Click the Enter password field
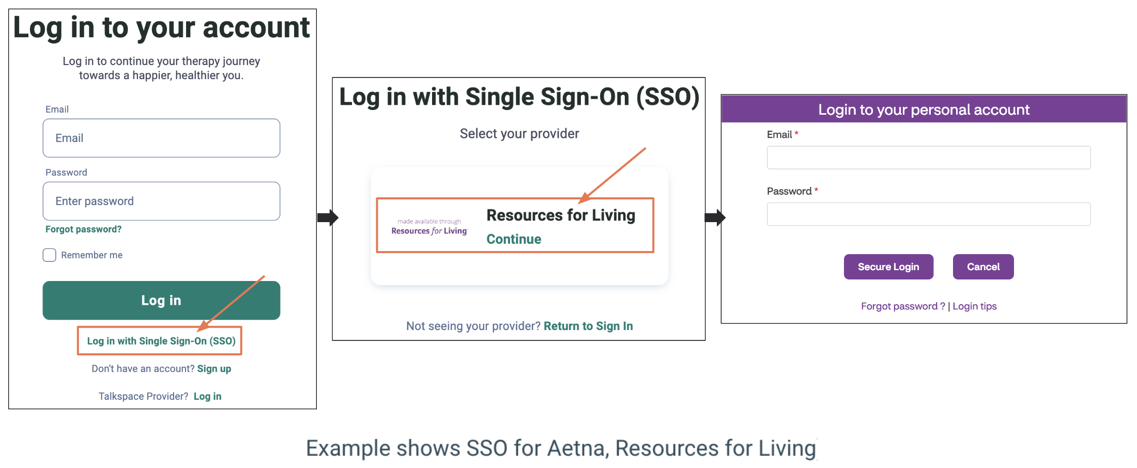The width and height of the screenshot is (1137, 468). pyautogui.click(x=161, y=201)
